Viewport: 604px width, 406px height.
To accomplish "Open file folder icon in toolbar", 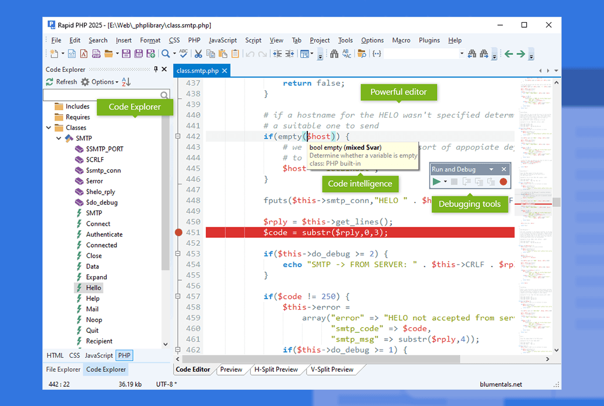I will pos(109,54).
